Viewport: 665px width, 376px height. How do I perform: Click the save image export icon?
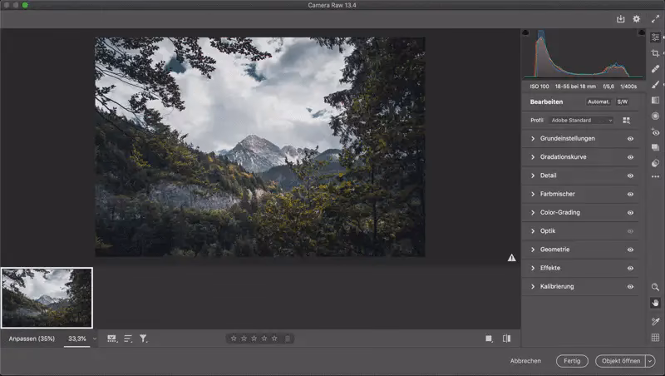click(x=620, y=18)
